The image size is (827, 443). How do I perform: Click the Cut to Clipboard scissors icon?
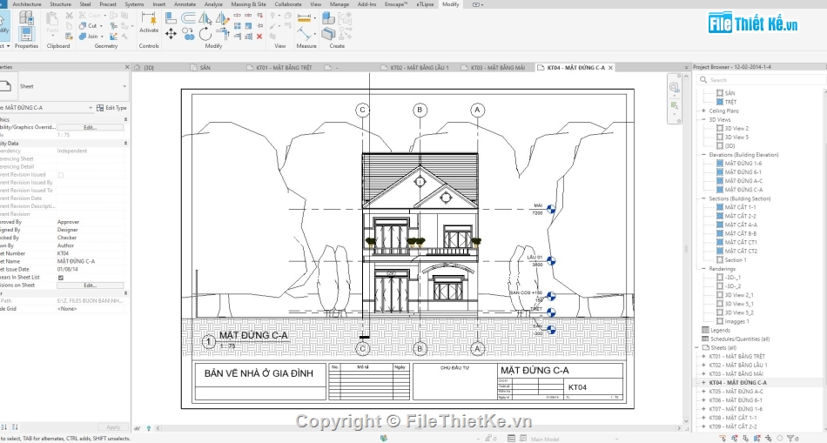pyautogui.click(x=69, y=16)
